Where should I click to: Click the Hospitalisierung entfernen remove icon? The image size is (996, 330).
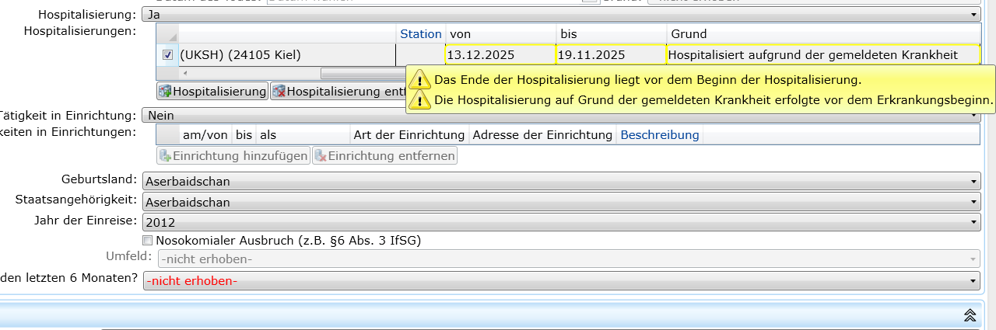[x=279, y=92]
